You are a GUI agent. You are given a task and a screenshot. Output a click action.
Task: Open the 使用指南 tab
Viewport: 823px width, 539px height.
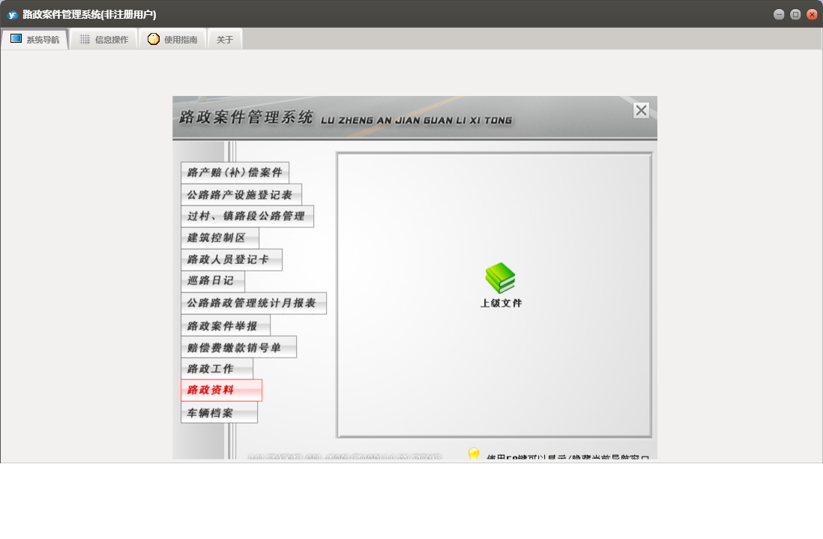point(172,40)
